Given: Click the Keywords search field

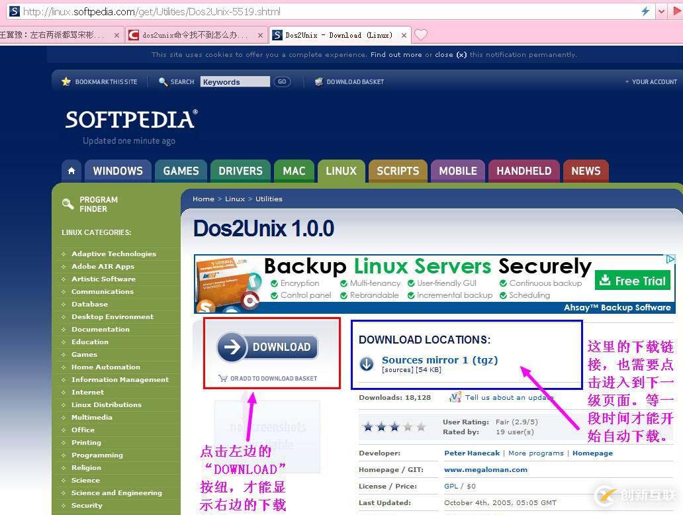Looking at the screenshot, I should pos(235,81).
